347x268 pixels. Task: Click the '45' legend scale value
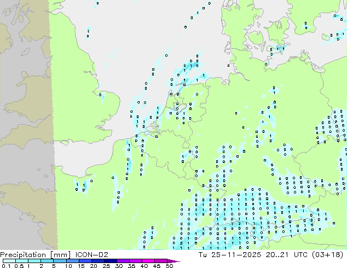(x=157, y=266)
